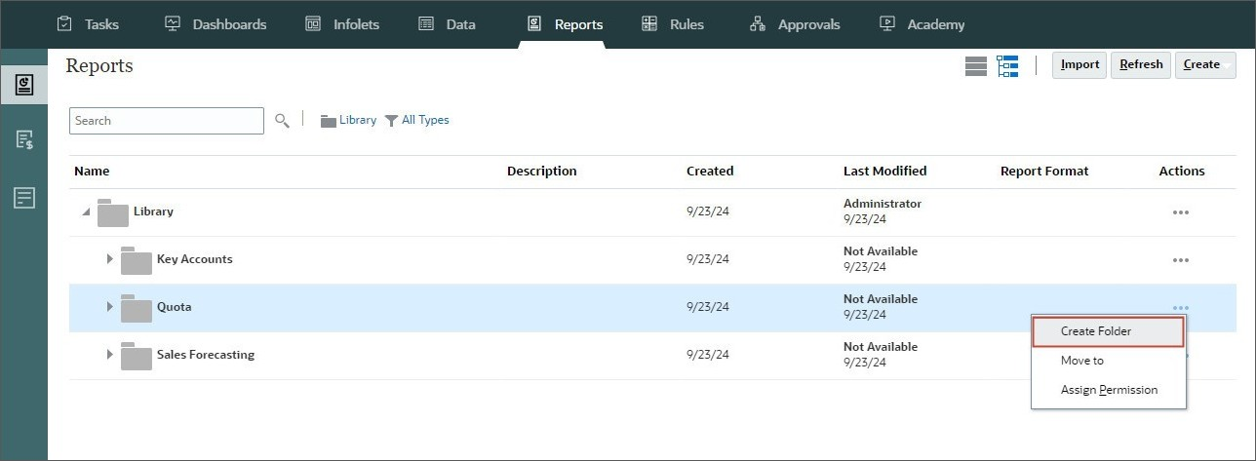Open the Rules tab
The height and width of the screenshot is (461, 1256).
point(673,24)
